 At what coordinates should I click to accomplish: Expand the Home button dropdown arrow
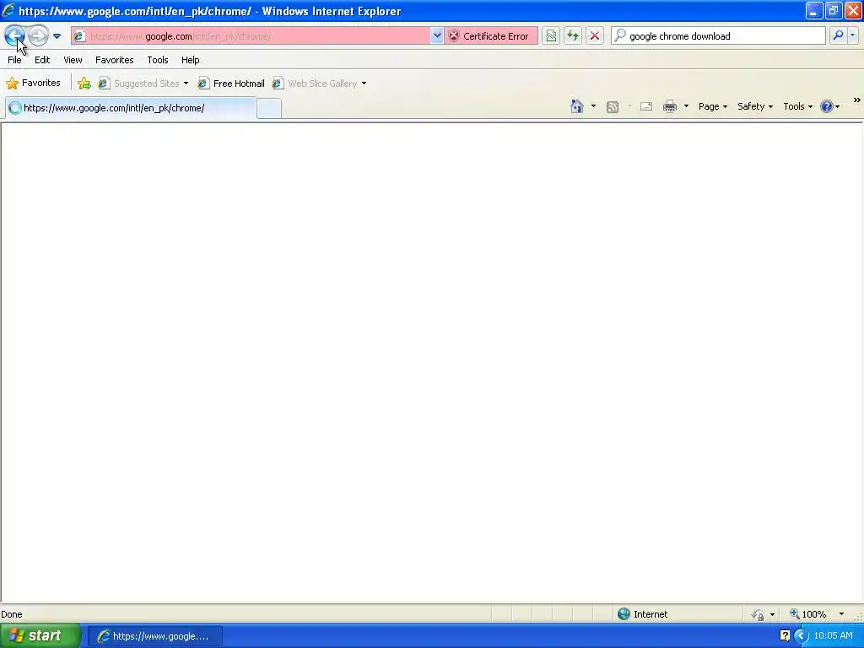click(593, 106)
